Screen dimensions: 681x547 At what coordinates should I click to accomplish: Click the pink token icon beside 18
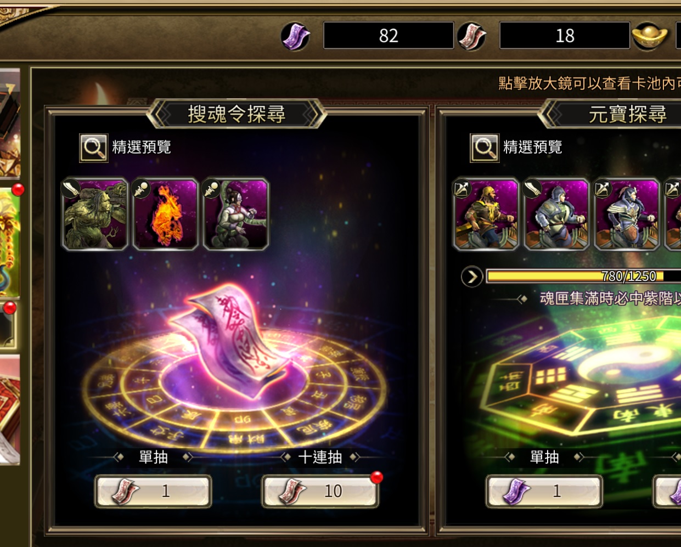click(472, 36)
